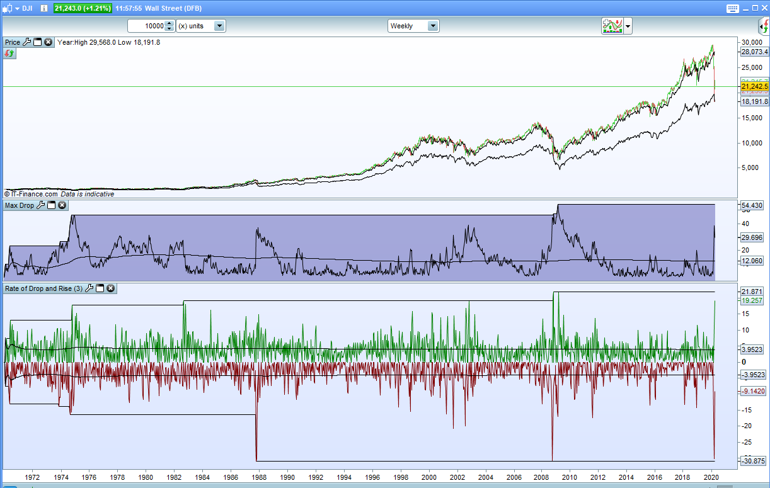Expand the arrow next to indicator button
This screenshot has width=770, height=488.
pos(628,26)
